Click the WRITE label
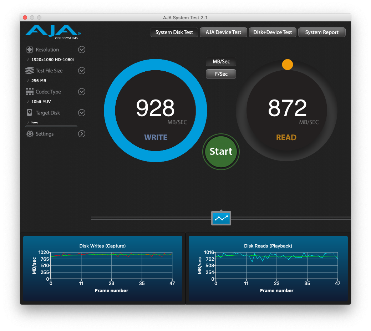 (x=156, y=137)
